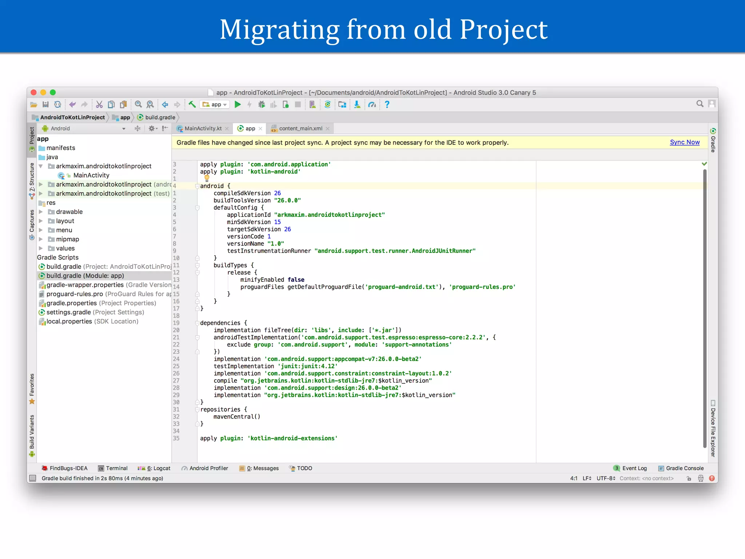Viewport: 745px width, 559px height.
Task: Select build.gradle (Module: app) in tree
Action: [x=104, y=276]
